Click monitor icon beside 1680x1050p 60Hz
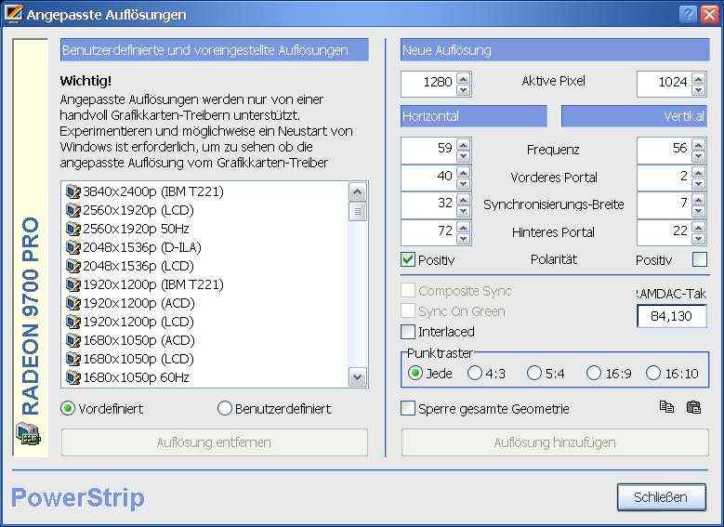 click(73, 377)
